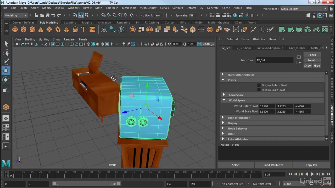The height and width of the screenshot is (188, 335).
Task: Open the Symmetry: Off dropdown
Action: click(187, 15)
